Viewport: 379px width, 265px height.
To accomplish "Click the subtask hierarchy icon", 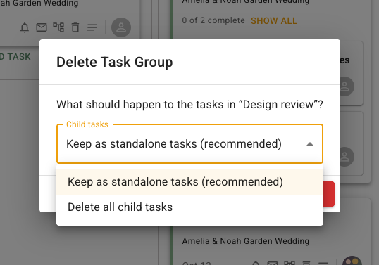I will [58, 27].
